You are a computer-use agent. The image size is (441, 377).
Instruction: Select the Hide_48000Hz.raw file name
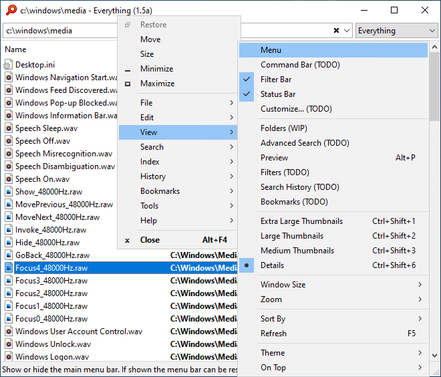pos(47,243)
